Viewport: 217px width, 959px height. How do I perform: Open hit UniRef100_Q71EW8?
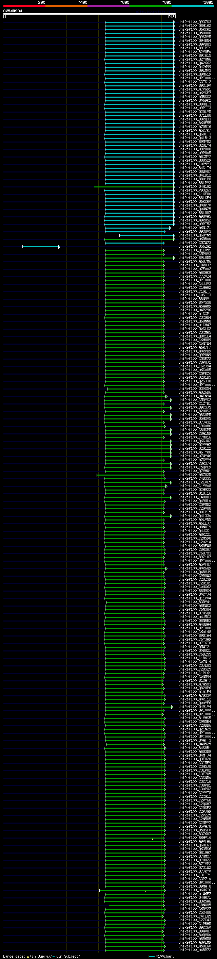(194, 115)
